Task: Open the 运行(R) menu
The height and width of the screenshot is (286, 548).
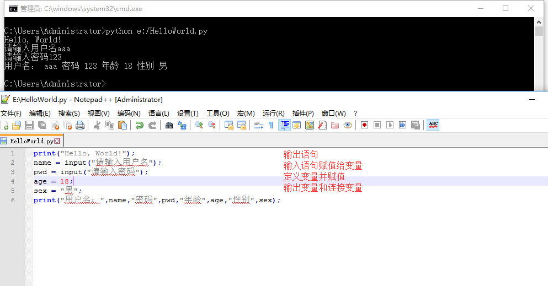Action: [x=274, y=114]
